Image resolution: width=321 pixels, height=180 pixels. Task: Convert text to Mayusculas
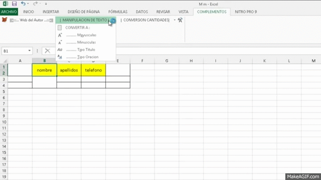(86, 35)
